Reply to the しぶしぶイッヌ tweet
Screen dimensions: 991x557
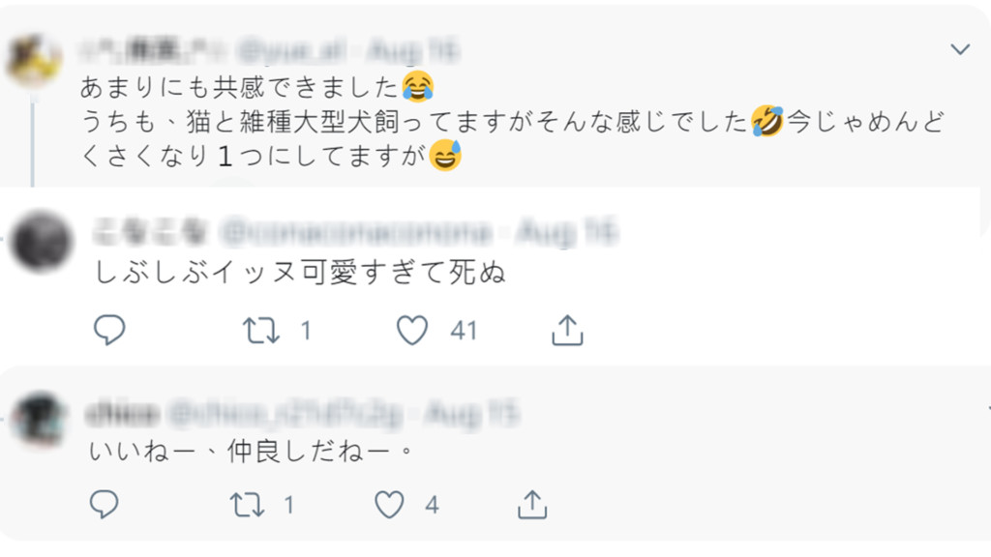pyautogui.click(x=109, y=331)
